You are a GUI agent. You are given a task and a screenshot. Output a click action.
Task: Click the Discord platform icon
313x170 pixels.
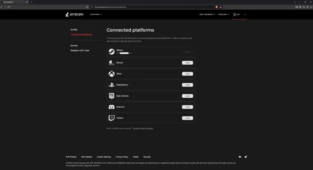(111, 107)
